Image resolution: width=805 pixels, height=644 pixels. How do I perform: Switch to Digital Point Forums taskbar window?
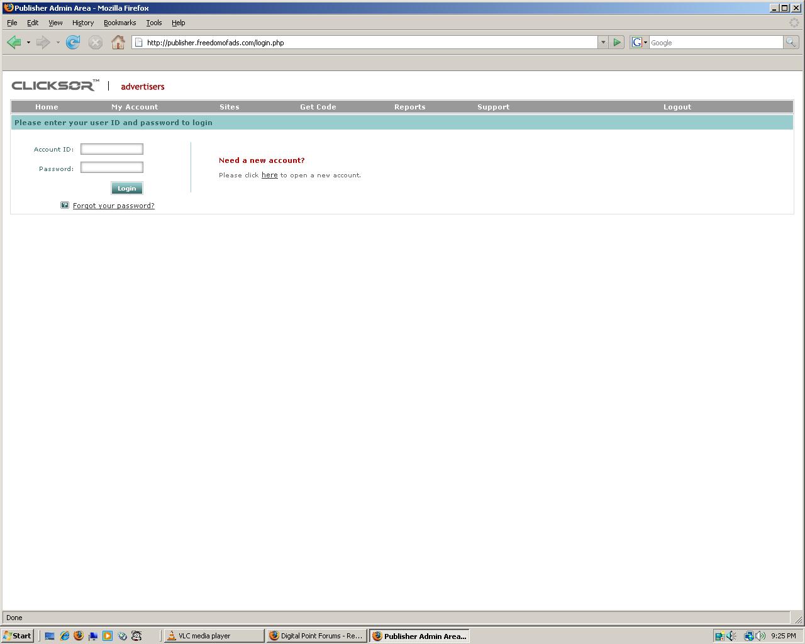click(x=317, y=636)
